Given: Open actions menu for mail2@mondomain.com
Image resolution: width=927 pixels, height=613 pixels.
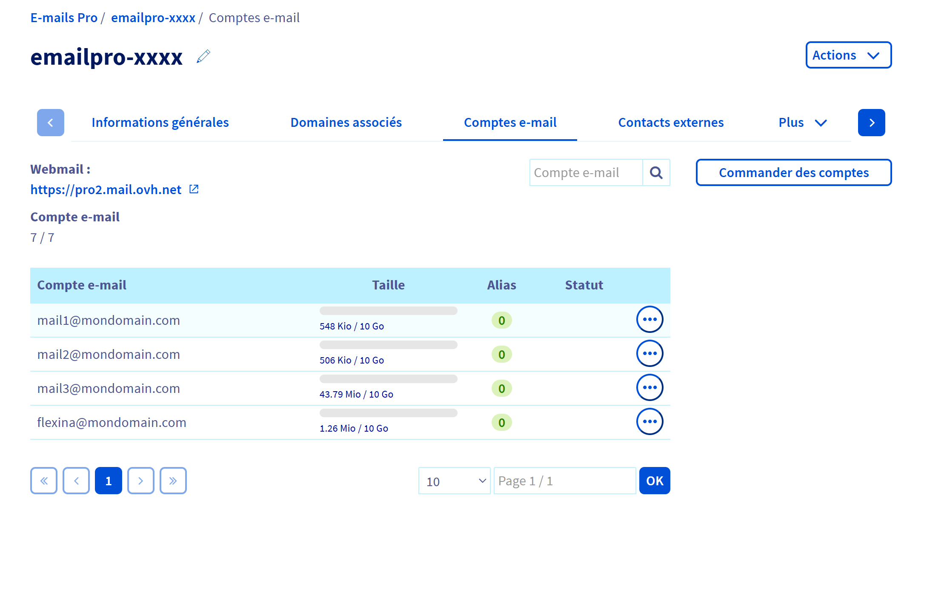Looking at the screenshot, I should click(x=649, y=353).
